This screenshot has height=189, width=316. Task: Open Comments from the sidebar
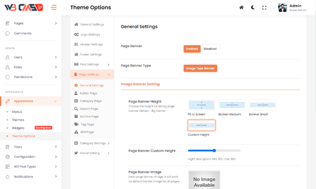tap(23, 33)
